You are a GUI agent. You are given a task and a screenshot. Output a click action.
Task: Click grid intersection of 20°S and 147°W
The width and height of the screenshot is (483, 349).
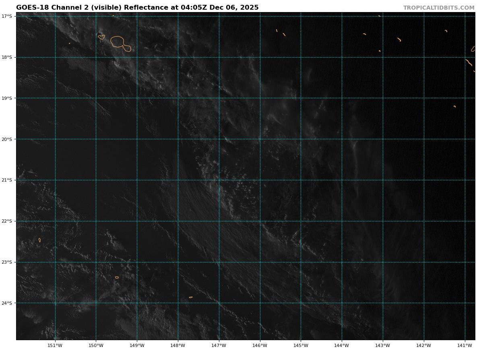point(219,139)
